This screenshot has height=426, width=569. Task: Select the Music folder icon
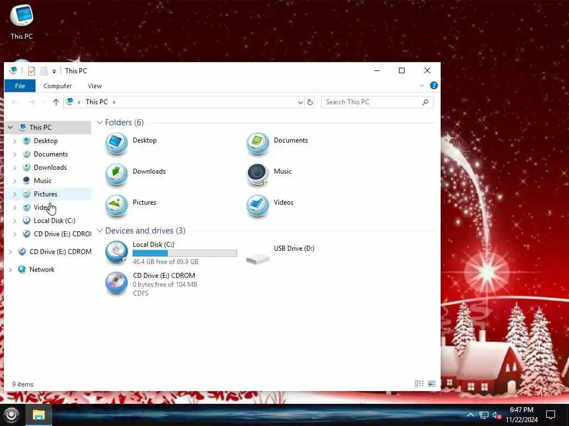(x=258, y=175)
